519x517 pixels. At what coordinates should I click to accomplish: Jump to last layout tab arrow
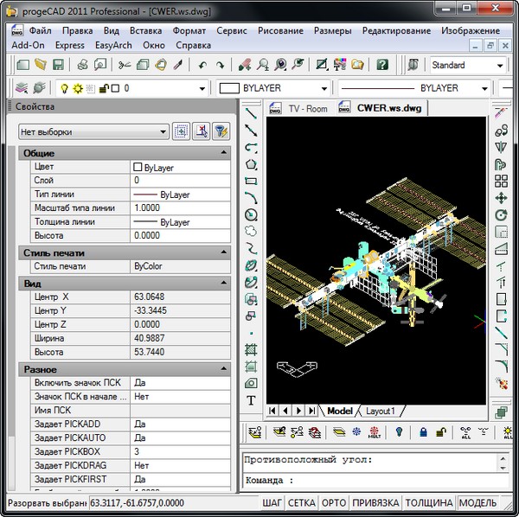(311, 411)
